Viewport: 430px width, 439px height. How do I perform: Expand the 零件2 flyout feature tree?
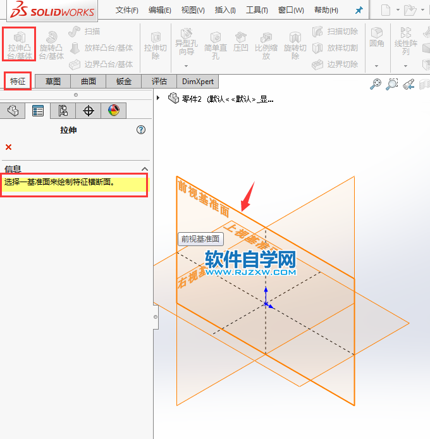point(158,97)
